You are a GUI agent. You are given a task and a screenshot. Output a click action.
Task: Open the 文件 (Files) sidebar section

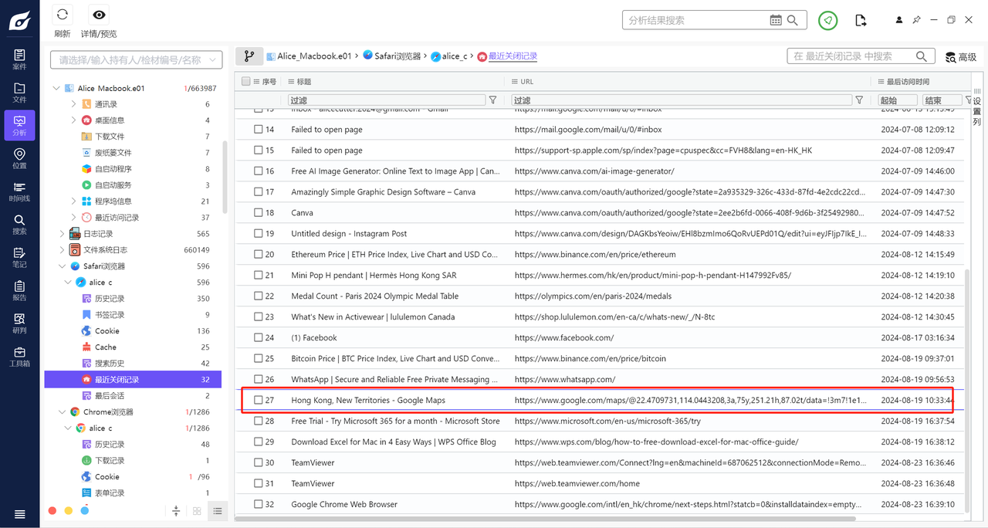point(19,92)
